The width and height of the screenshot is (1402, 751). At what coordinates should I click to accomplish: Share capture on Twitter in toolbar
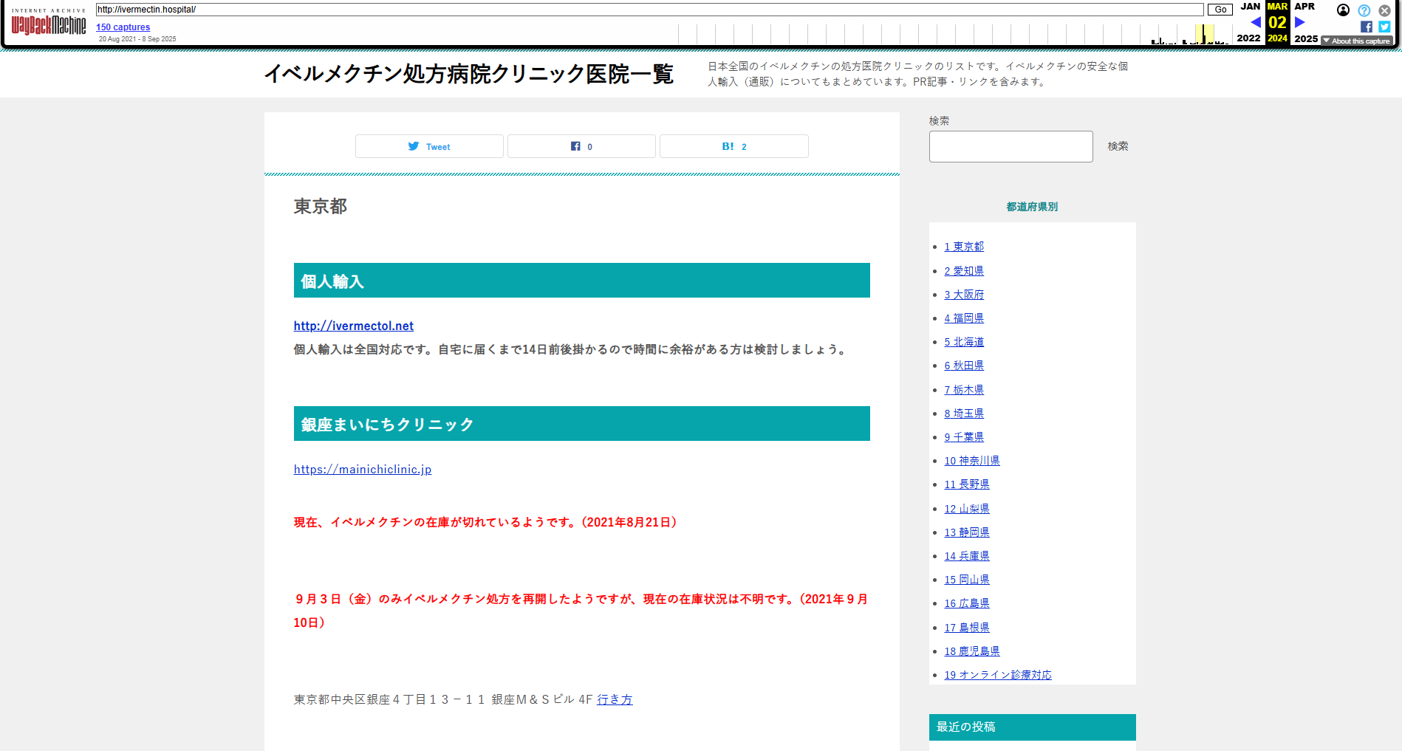point(1384,27)
